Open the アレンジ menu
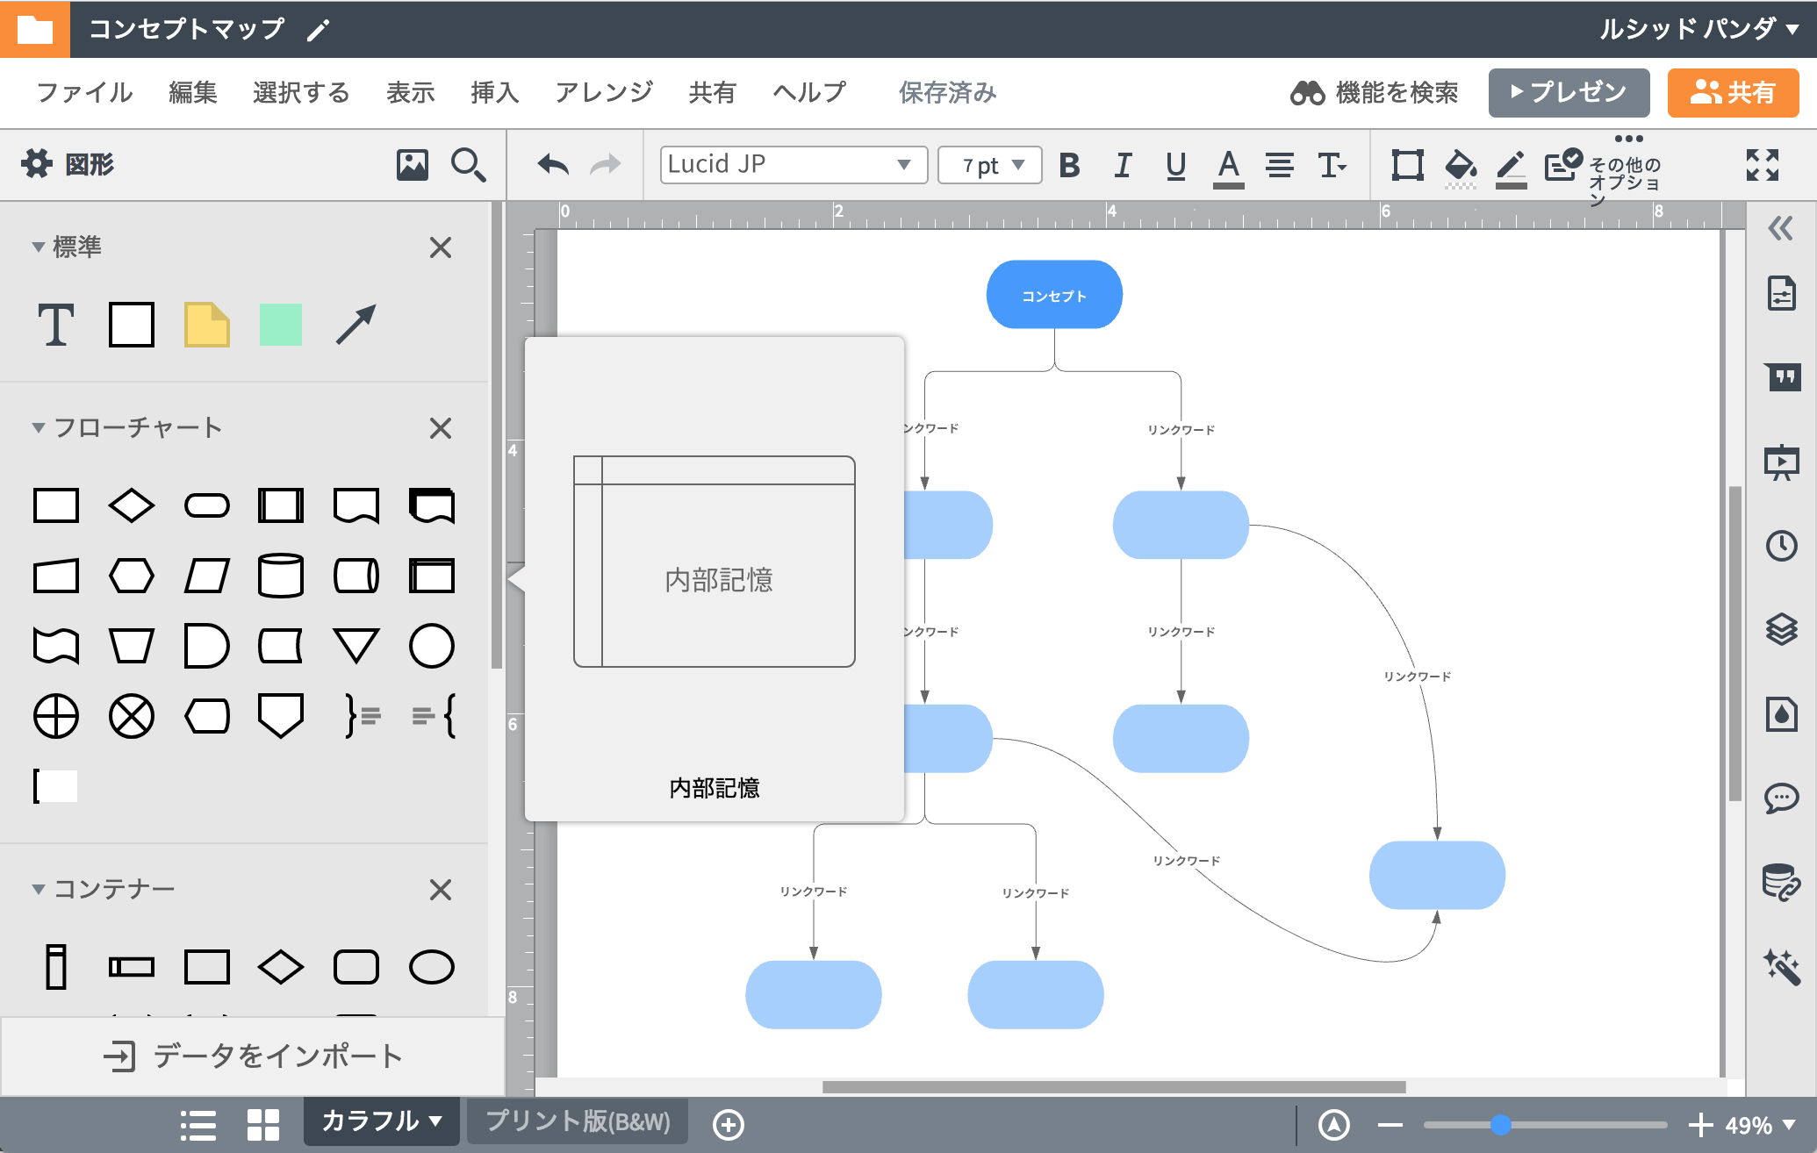Screen dimensions: 1817x1153 (x=602, y=92)
